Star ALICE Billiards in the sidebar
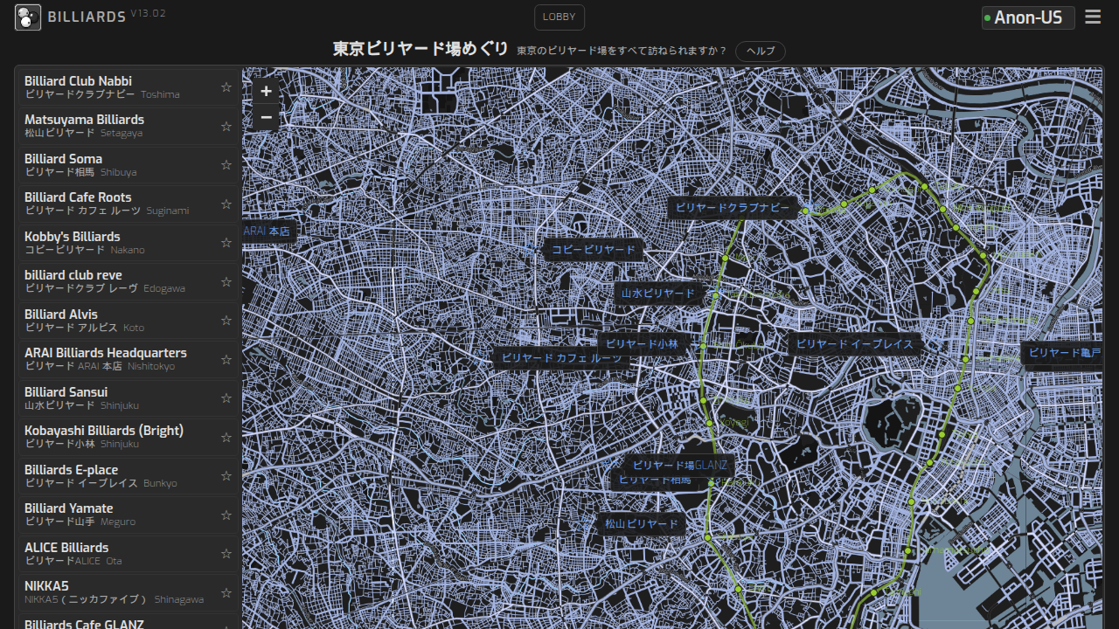This screenshot has width=1119, height=629. point(226,554)
